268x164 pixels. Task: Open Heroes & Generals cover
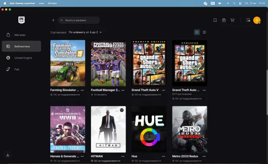pos(68,129)
